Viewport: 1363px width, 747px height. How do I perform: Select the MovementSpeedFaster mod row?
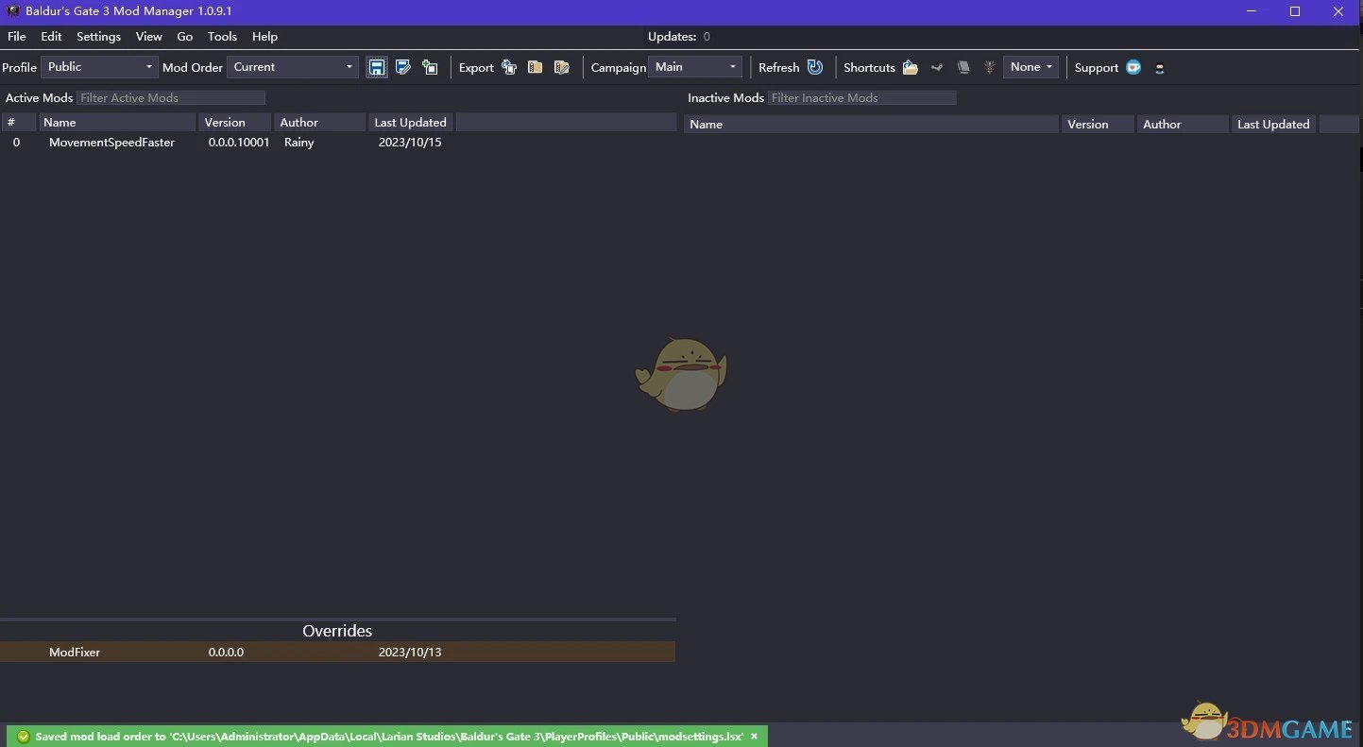[x=111, y=143]
